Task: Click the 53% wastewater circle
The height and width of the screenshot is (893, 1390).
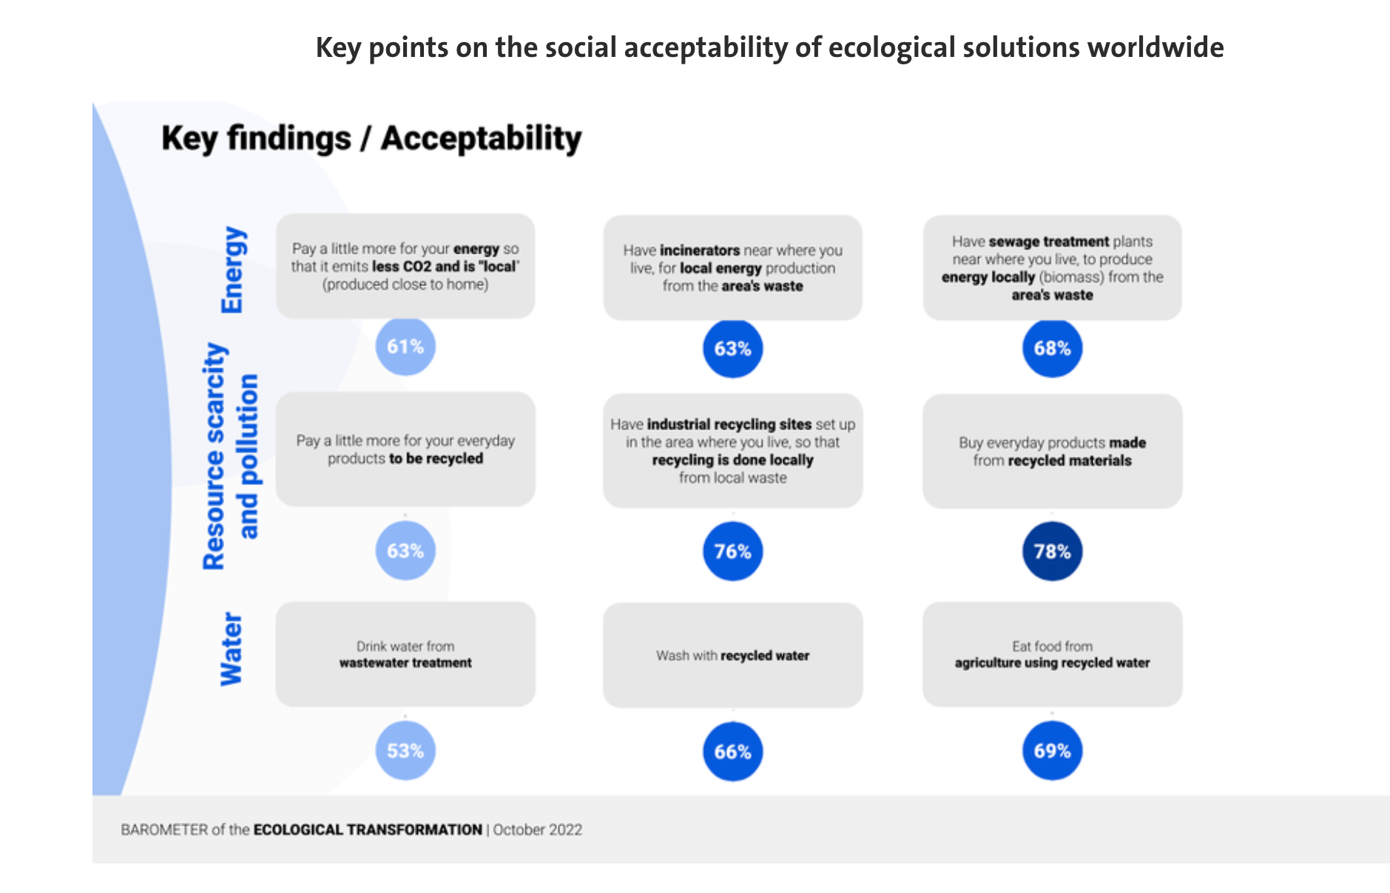Action: [405, 751]
